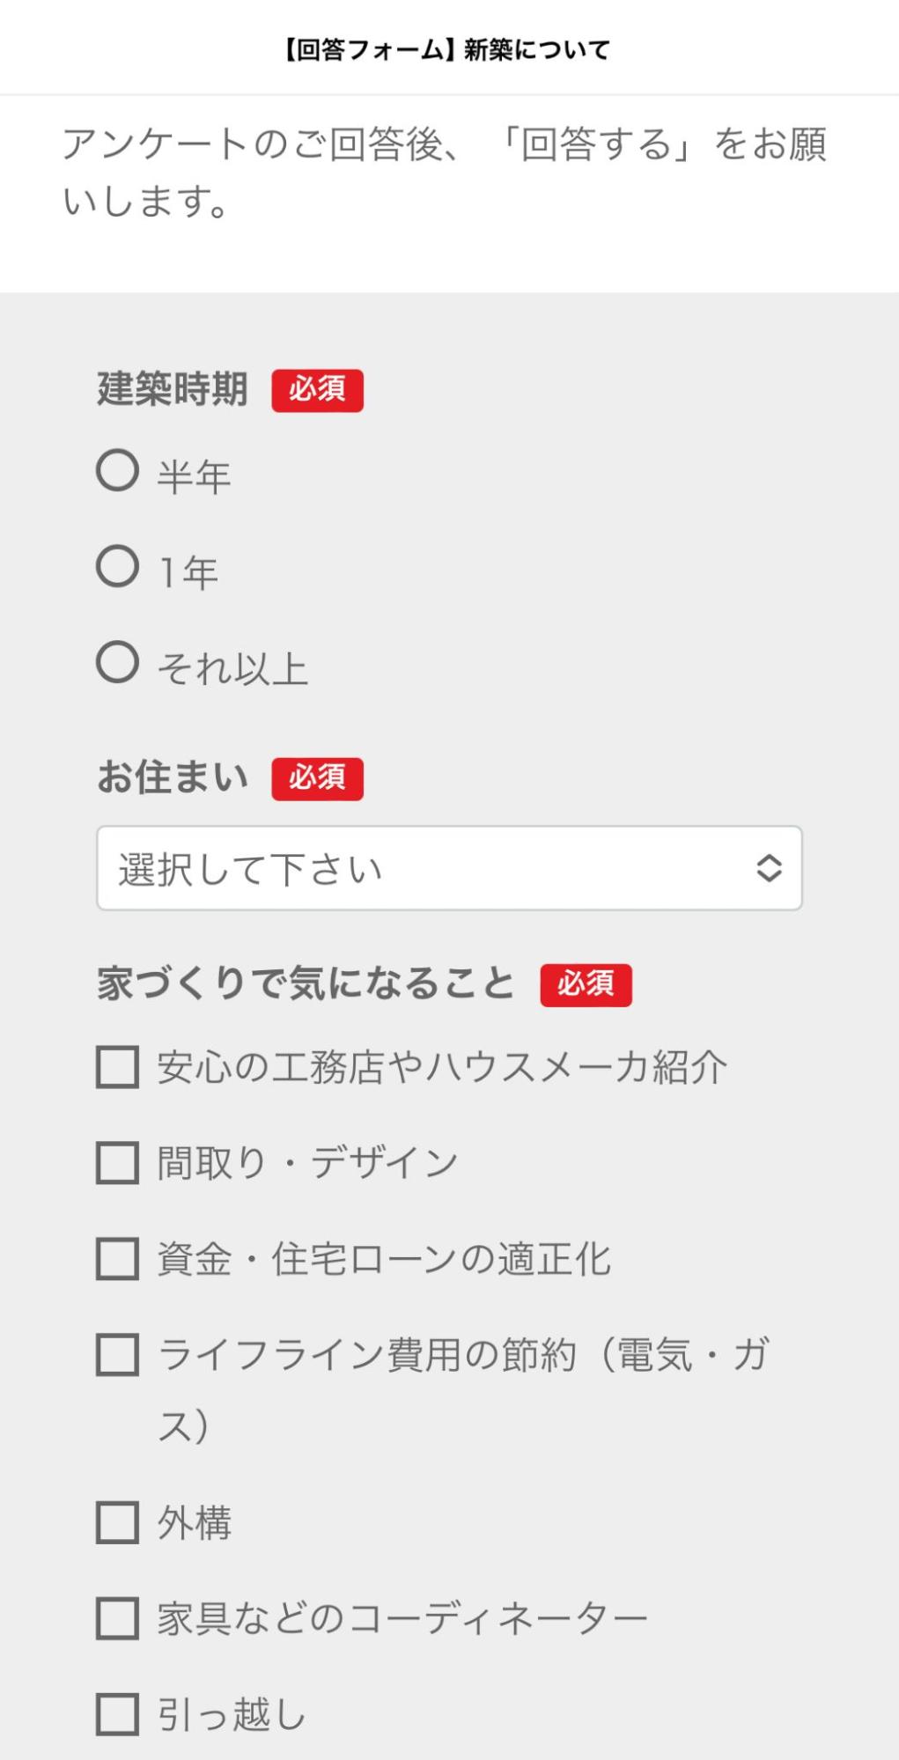Screen dimensions: 899x1760
Task: Enable 資金・住宅ローンの適正化 option
Action: 118,1259
